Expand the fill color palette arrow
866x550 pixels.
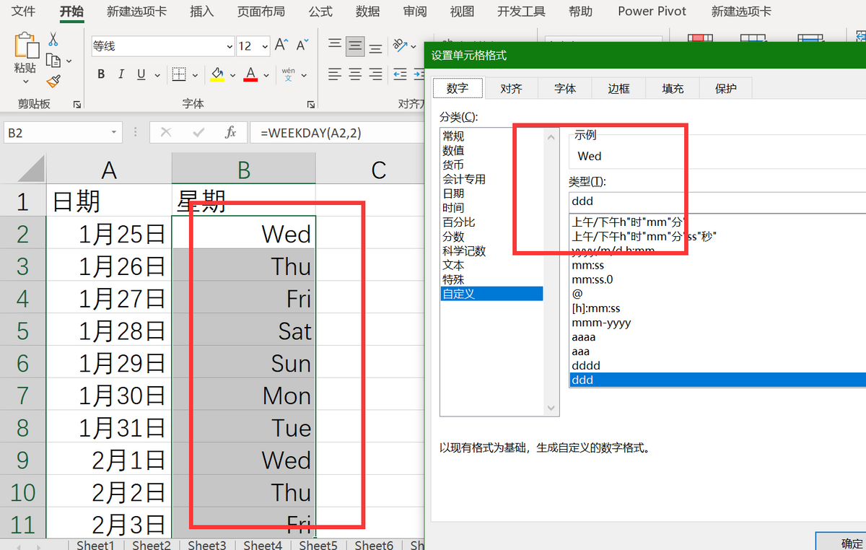click(232, 75)
